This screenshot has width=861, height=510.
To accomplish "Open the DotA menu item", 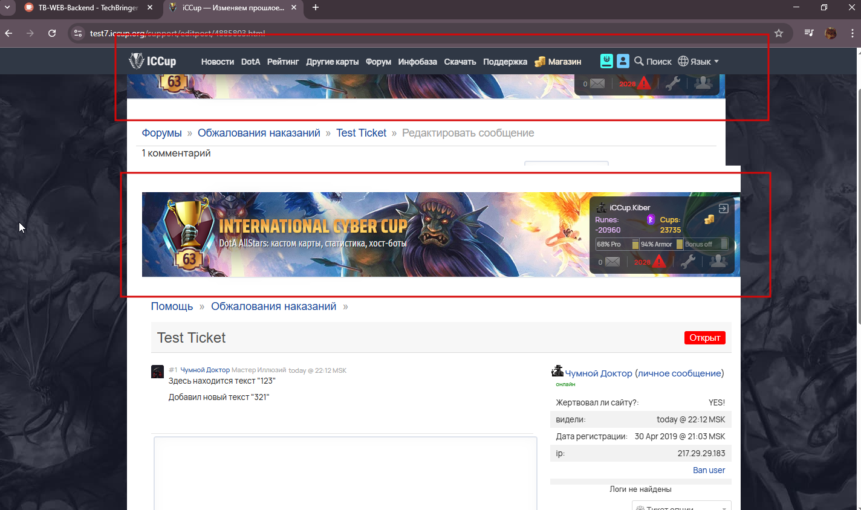I will click(250, 62).
